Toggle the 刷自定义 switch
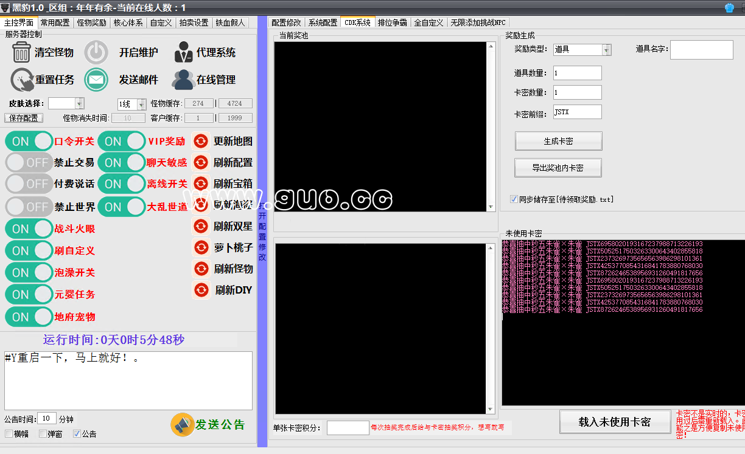This screenshot has width=745, height=454. click(x=29, y=250)
